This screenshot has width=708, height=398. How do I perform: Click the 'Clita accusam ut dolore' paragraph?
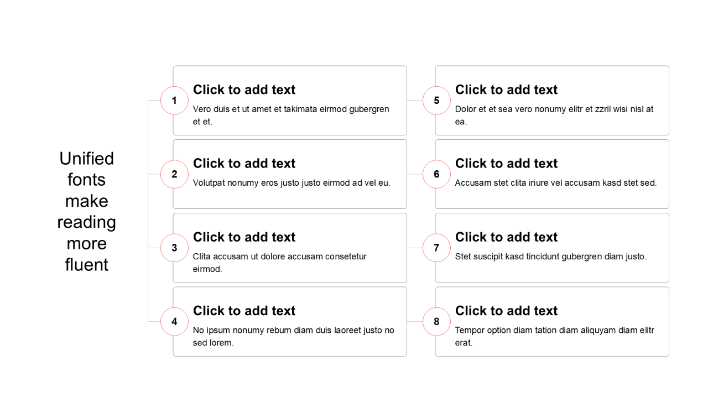(x=280, y=263)
